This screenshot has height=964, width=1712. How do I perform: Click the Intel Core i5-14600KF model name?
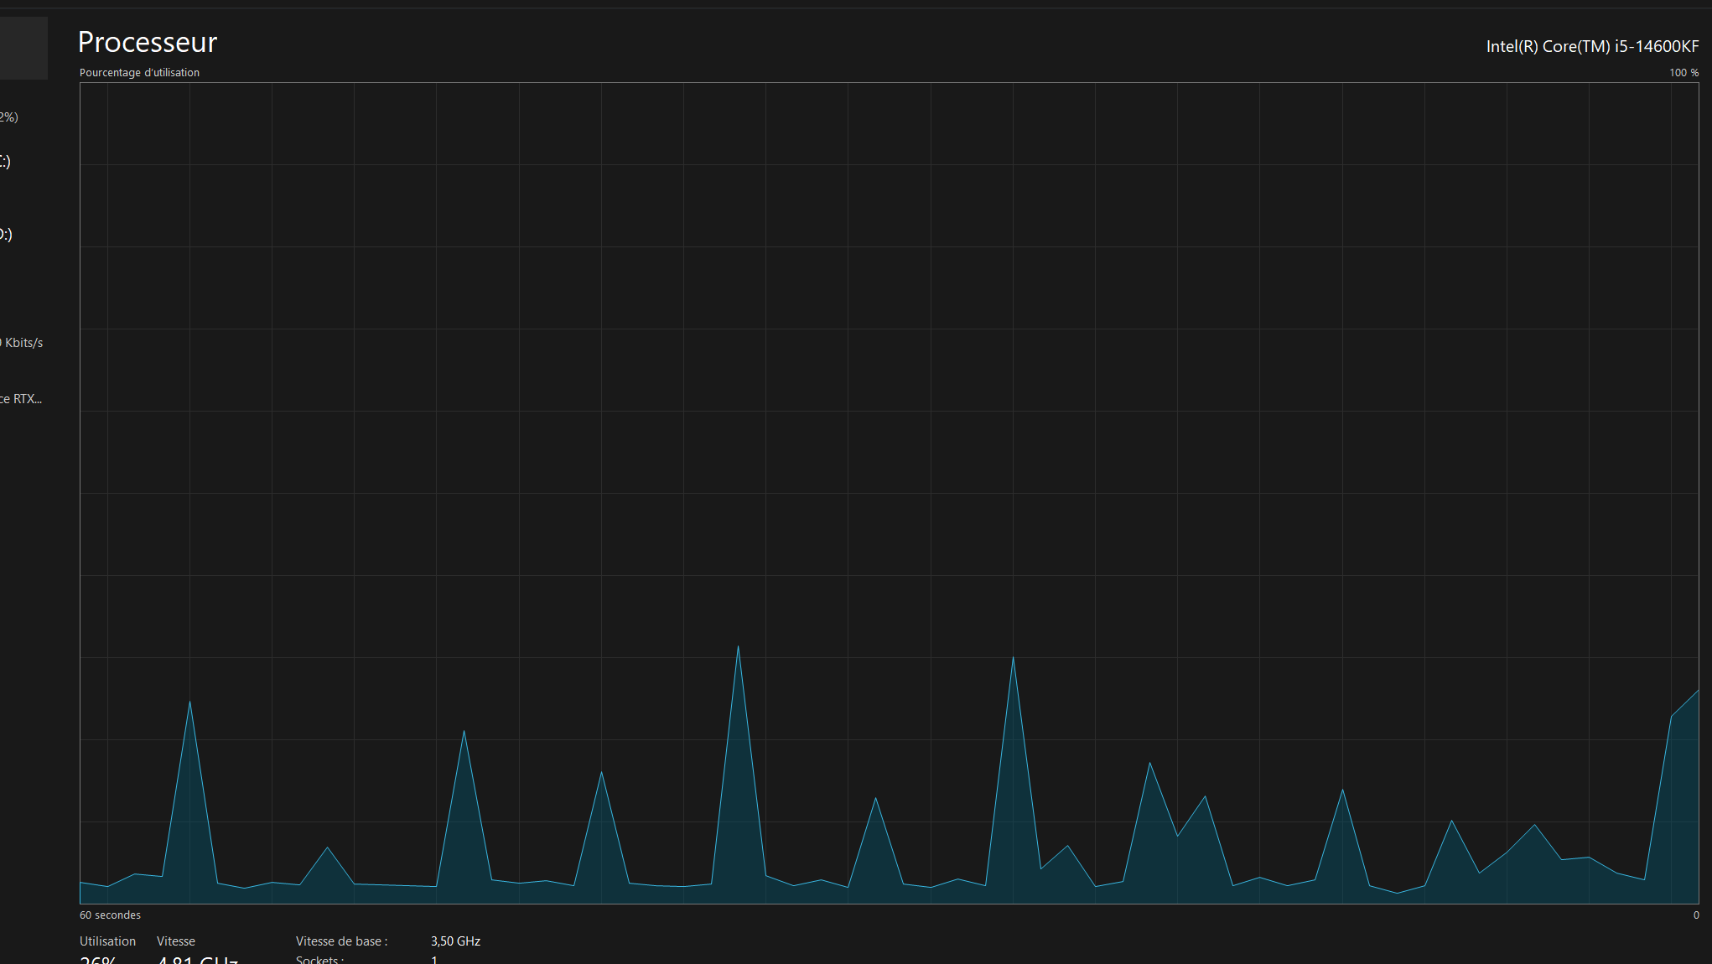pyautogui.click(x=1591, y=46)
